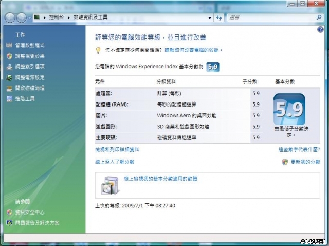Screen dimensions: 329x246
Task: Click the Back navigation arrow button
Action: pos(10,17)
